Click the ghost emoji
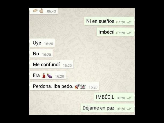Screen dimensions: 164x123 point(83,86)
